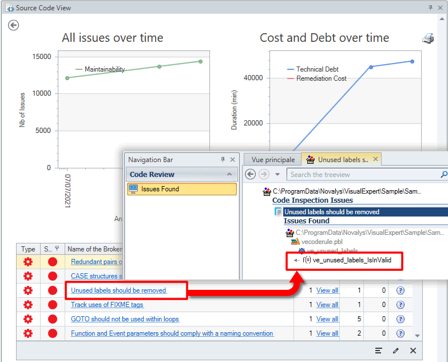Unpin the Navigation Bar panel
This screenshot has height=362, width=448.
coord(223,160)
